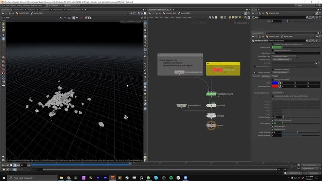Open the network editor Edit menu

157,18
